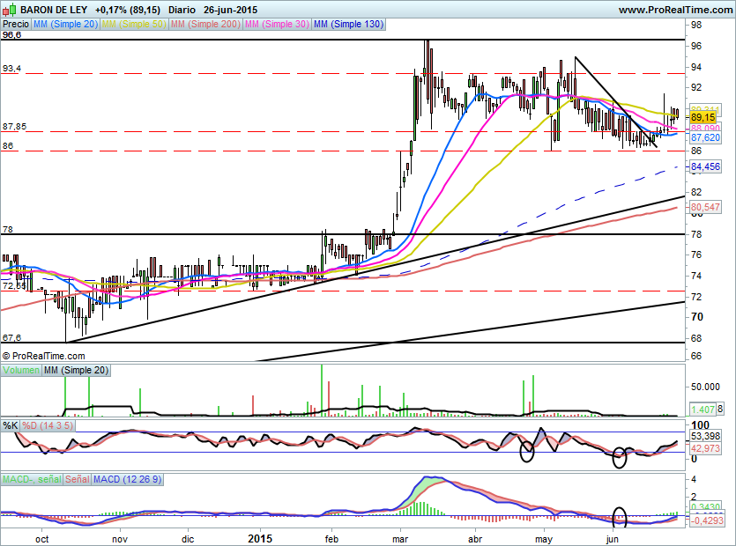
Task: Click the jun month marker
Action: 612,539
